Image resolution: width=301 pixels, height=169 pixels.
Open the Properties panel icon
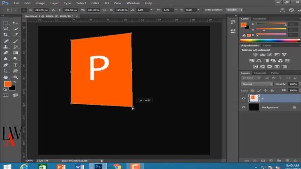[233, 31]
